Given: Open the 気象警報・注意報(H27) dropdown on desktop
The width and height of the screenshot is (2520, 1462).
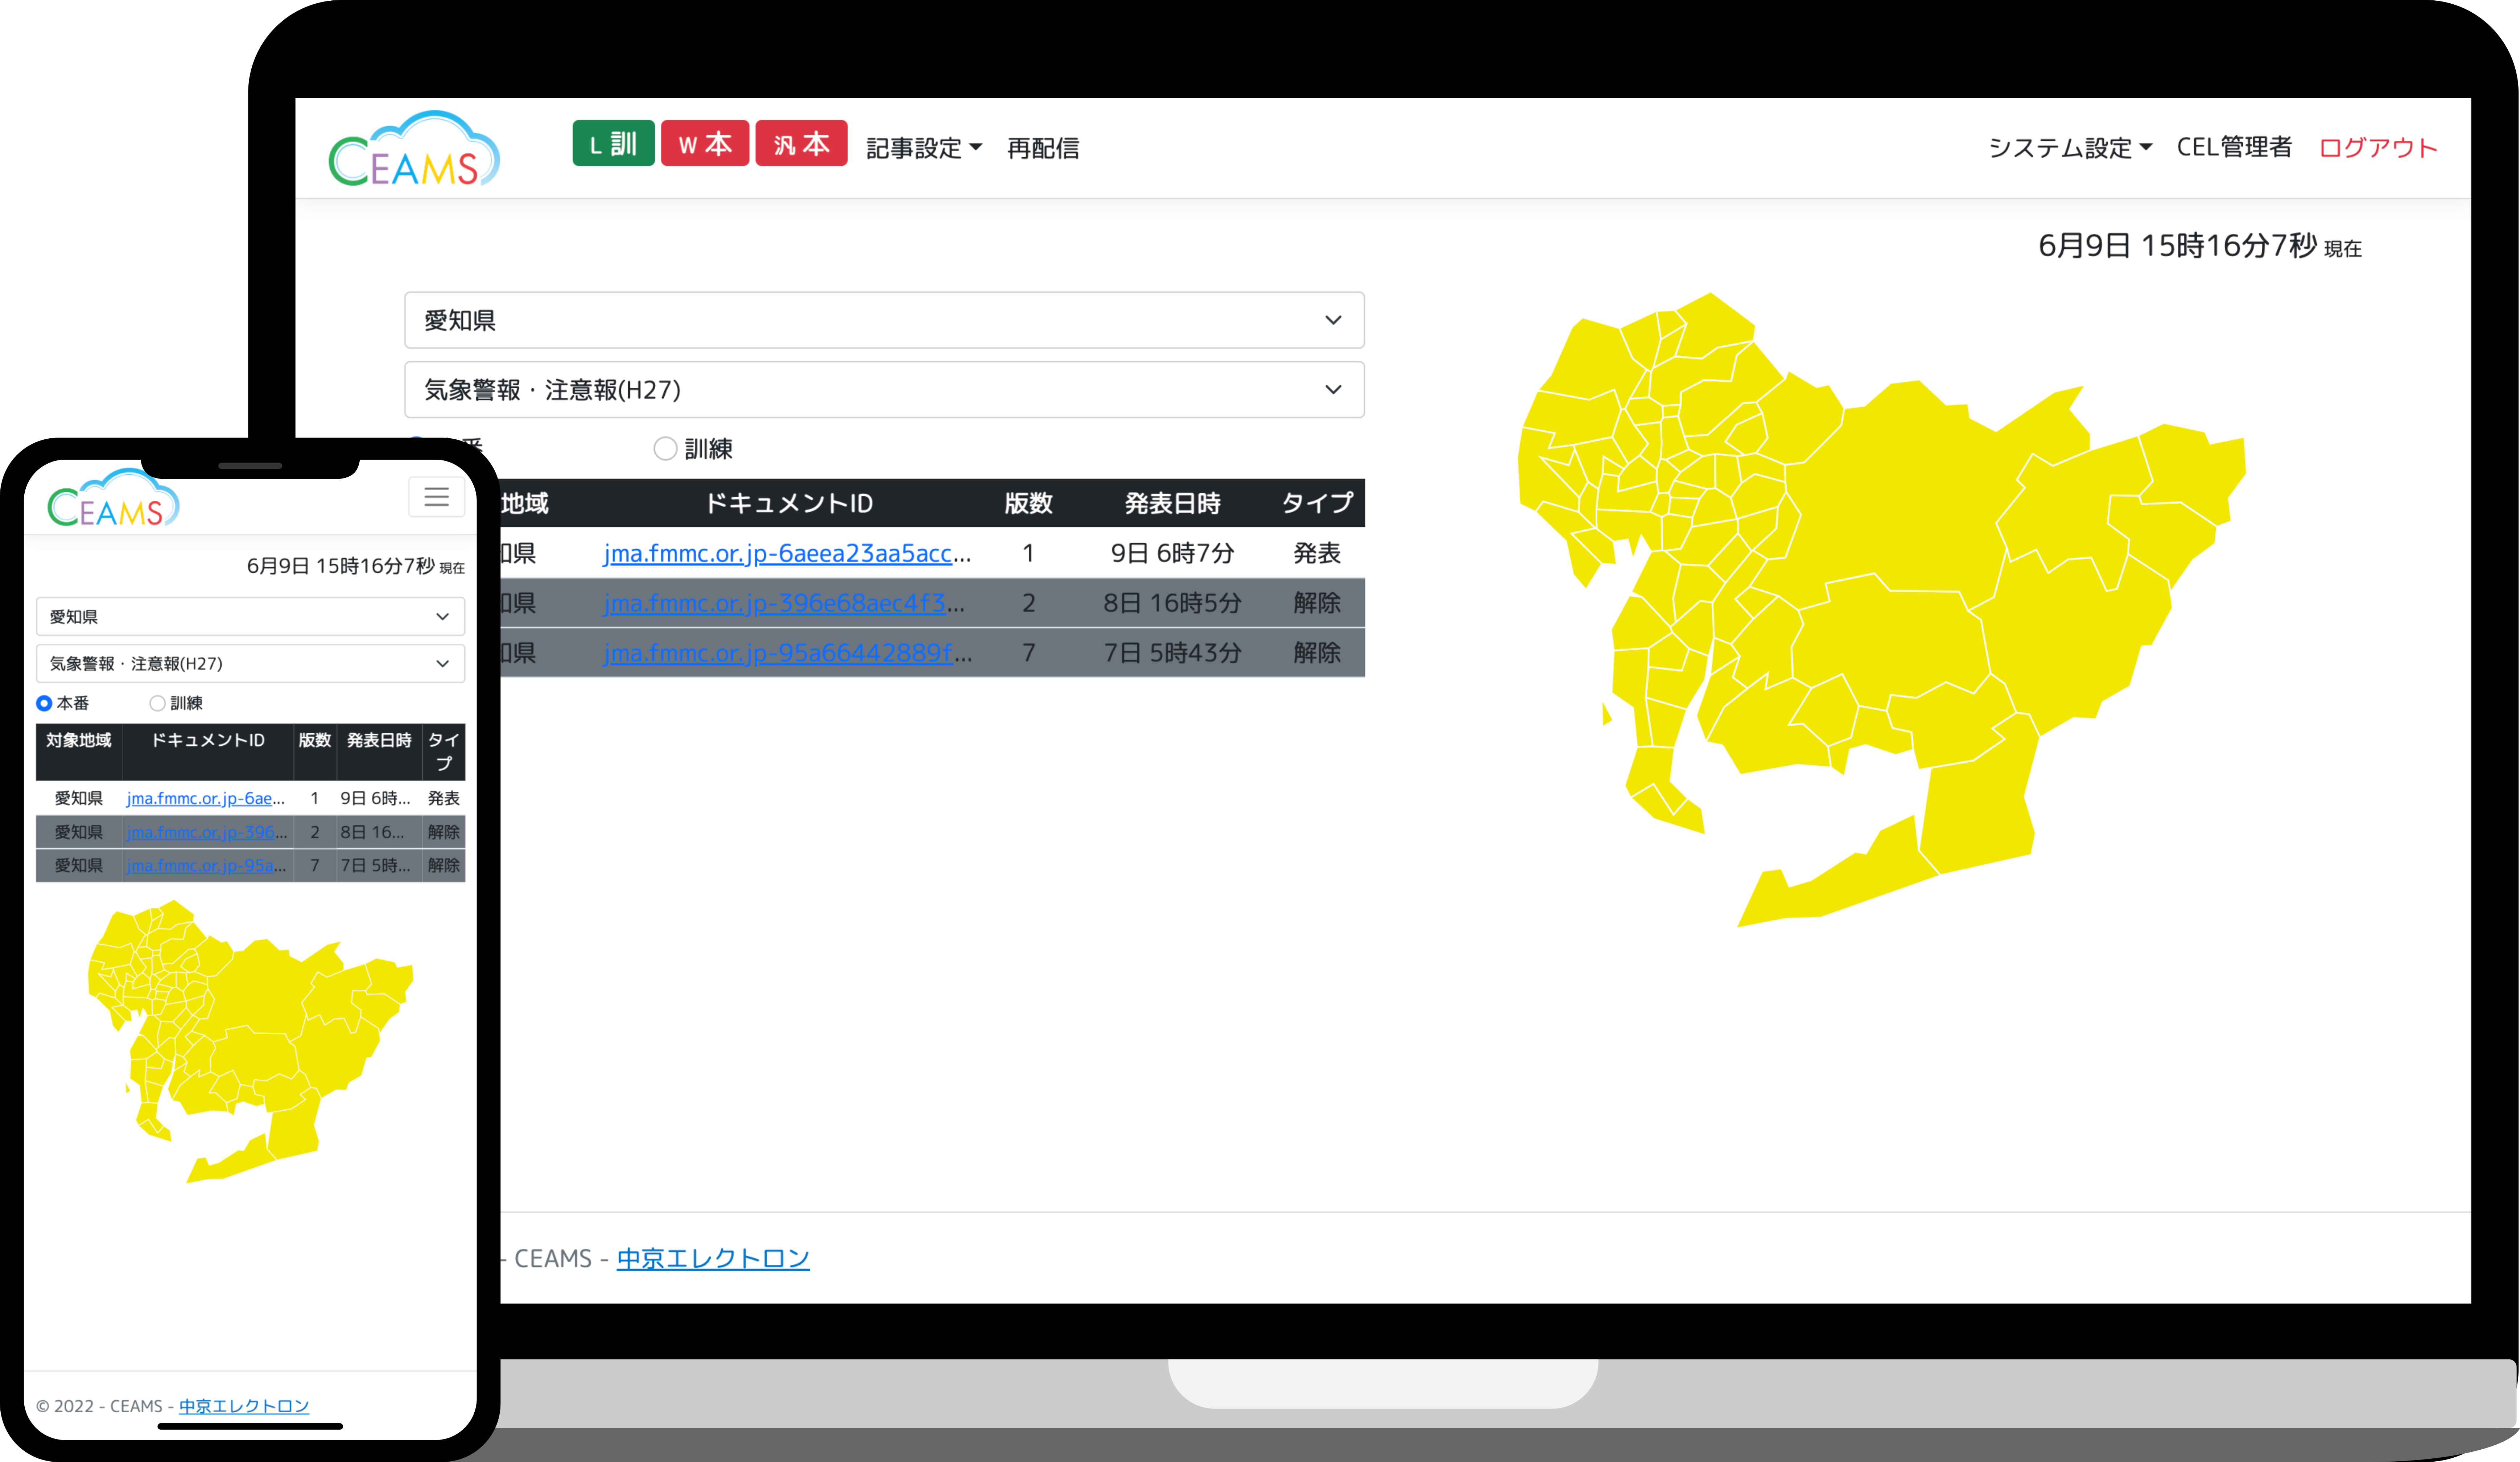Looking at the screenshot, I should coord(884,390).
